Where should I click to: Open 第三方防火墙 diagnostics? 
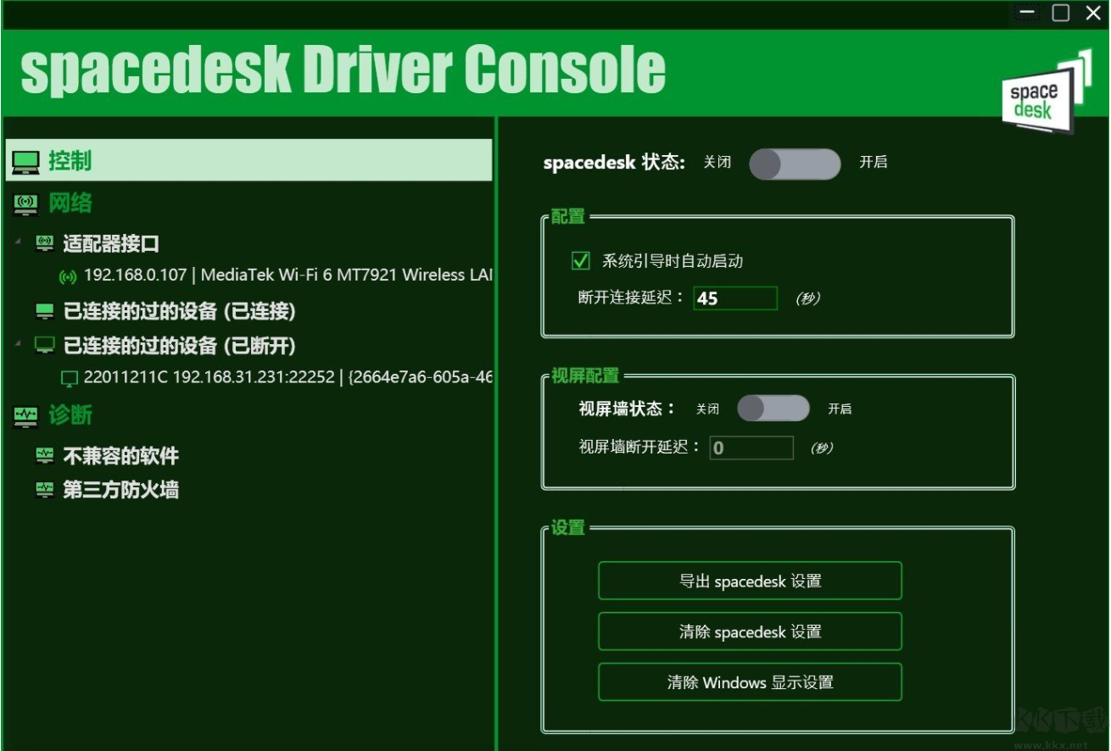(x=121, y=490)
